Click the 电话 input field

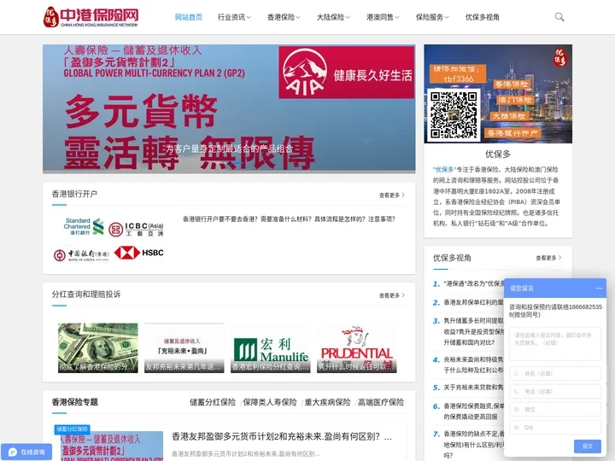(555, 392)
